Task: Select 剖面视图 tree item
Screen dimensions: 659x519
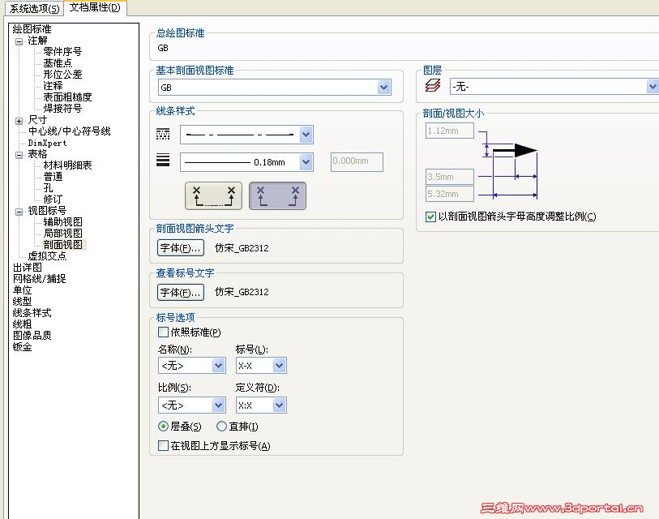Action: 62,245
